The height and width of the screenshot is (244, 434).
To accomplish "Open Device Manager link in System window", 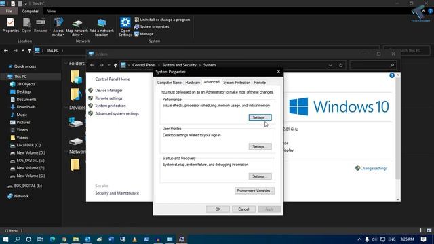I will click(108, 90).
